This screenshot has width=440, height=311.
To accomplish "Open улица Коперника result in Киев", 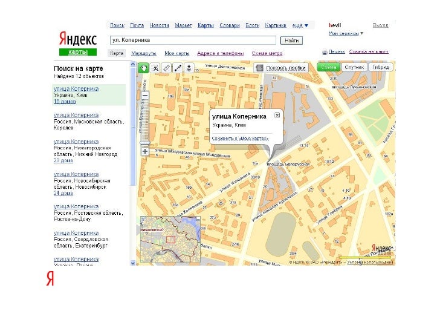I will click(x=76, y=88).
